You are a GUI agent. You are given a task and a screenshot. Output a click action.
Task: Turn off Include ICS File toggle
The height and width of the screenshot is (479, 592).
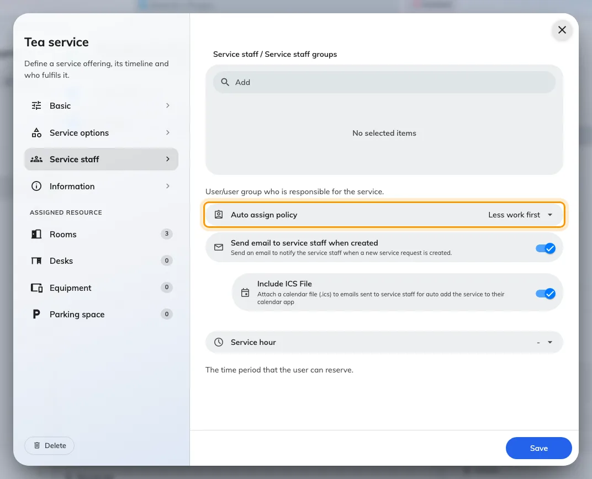pyautogui.click(x=546, y=294)
